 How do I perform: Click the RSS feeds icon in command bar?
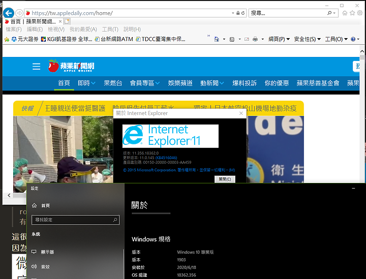232,39
